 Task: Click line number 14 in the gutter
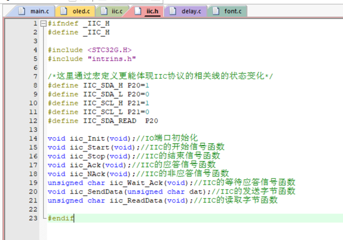(33, 138)
